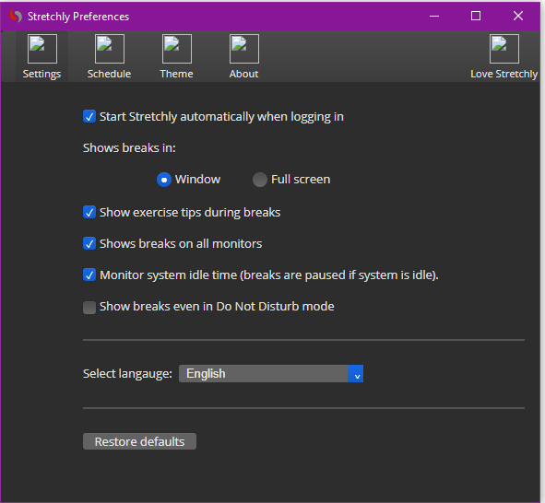Open the English language dropdown

click(271, 373)
